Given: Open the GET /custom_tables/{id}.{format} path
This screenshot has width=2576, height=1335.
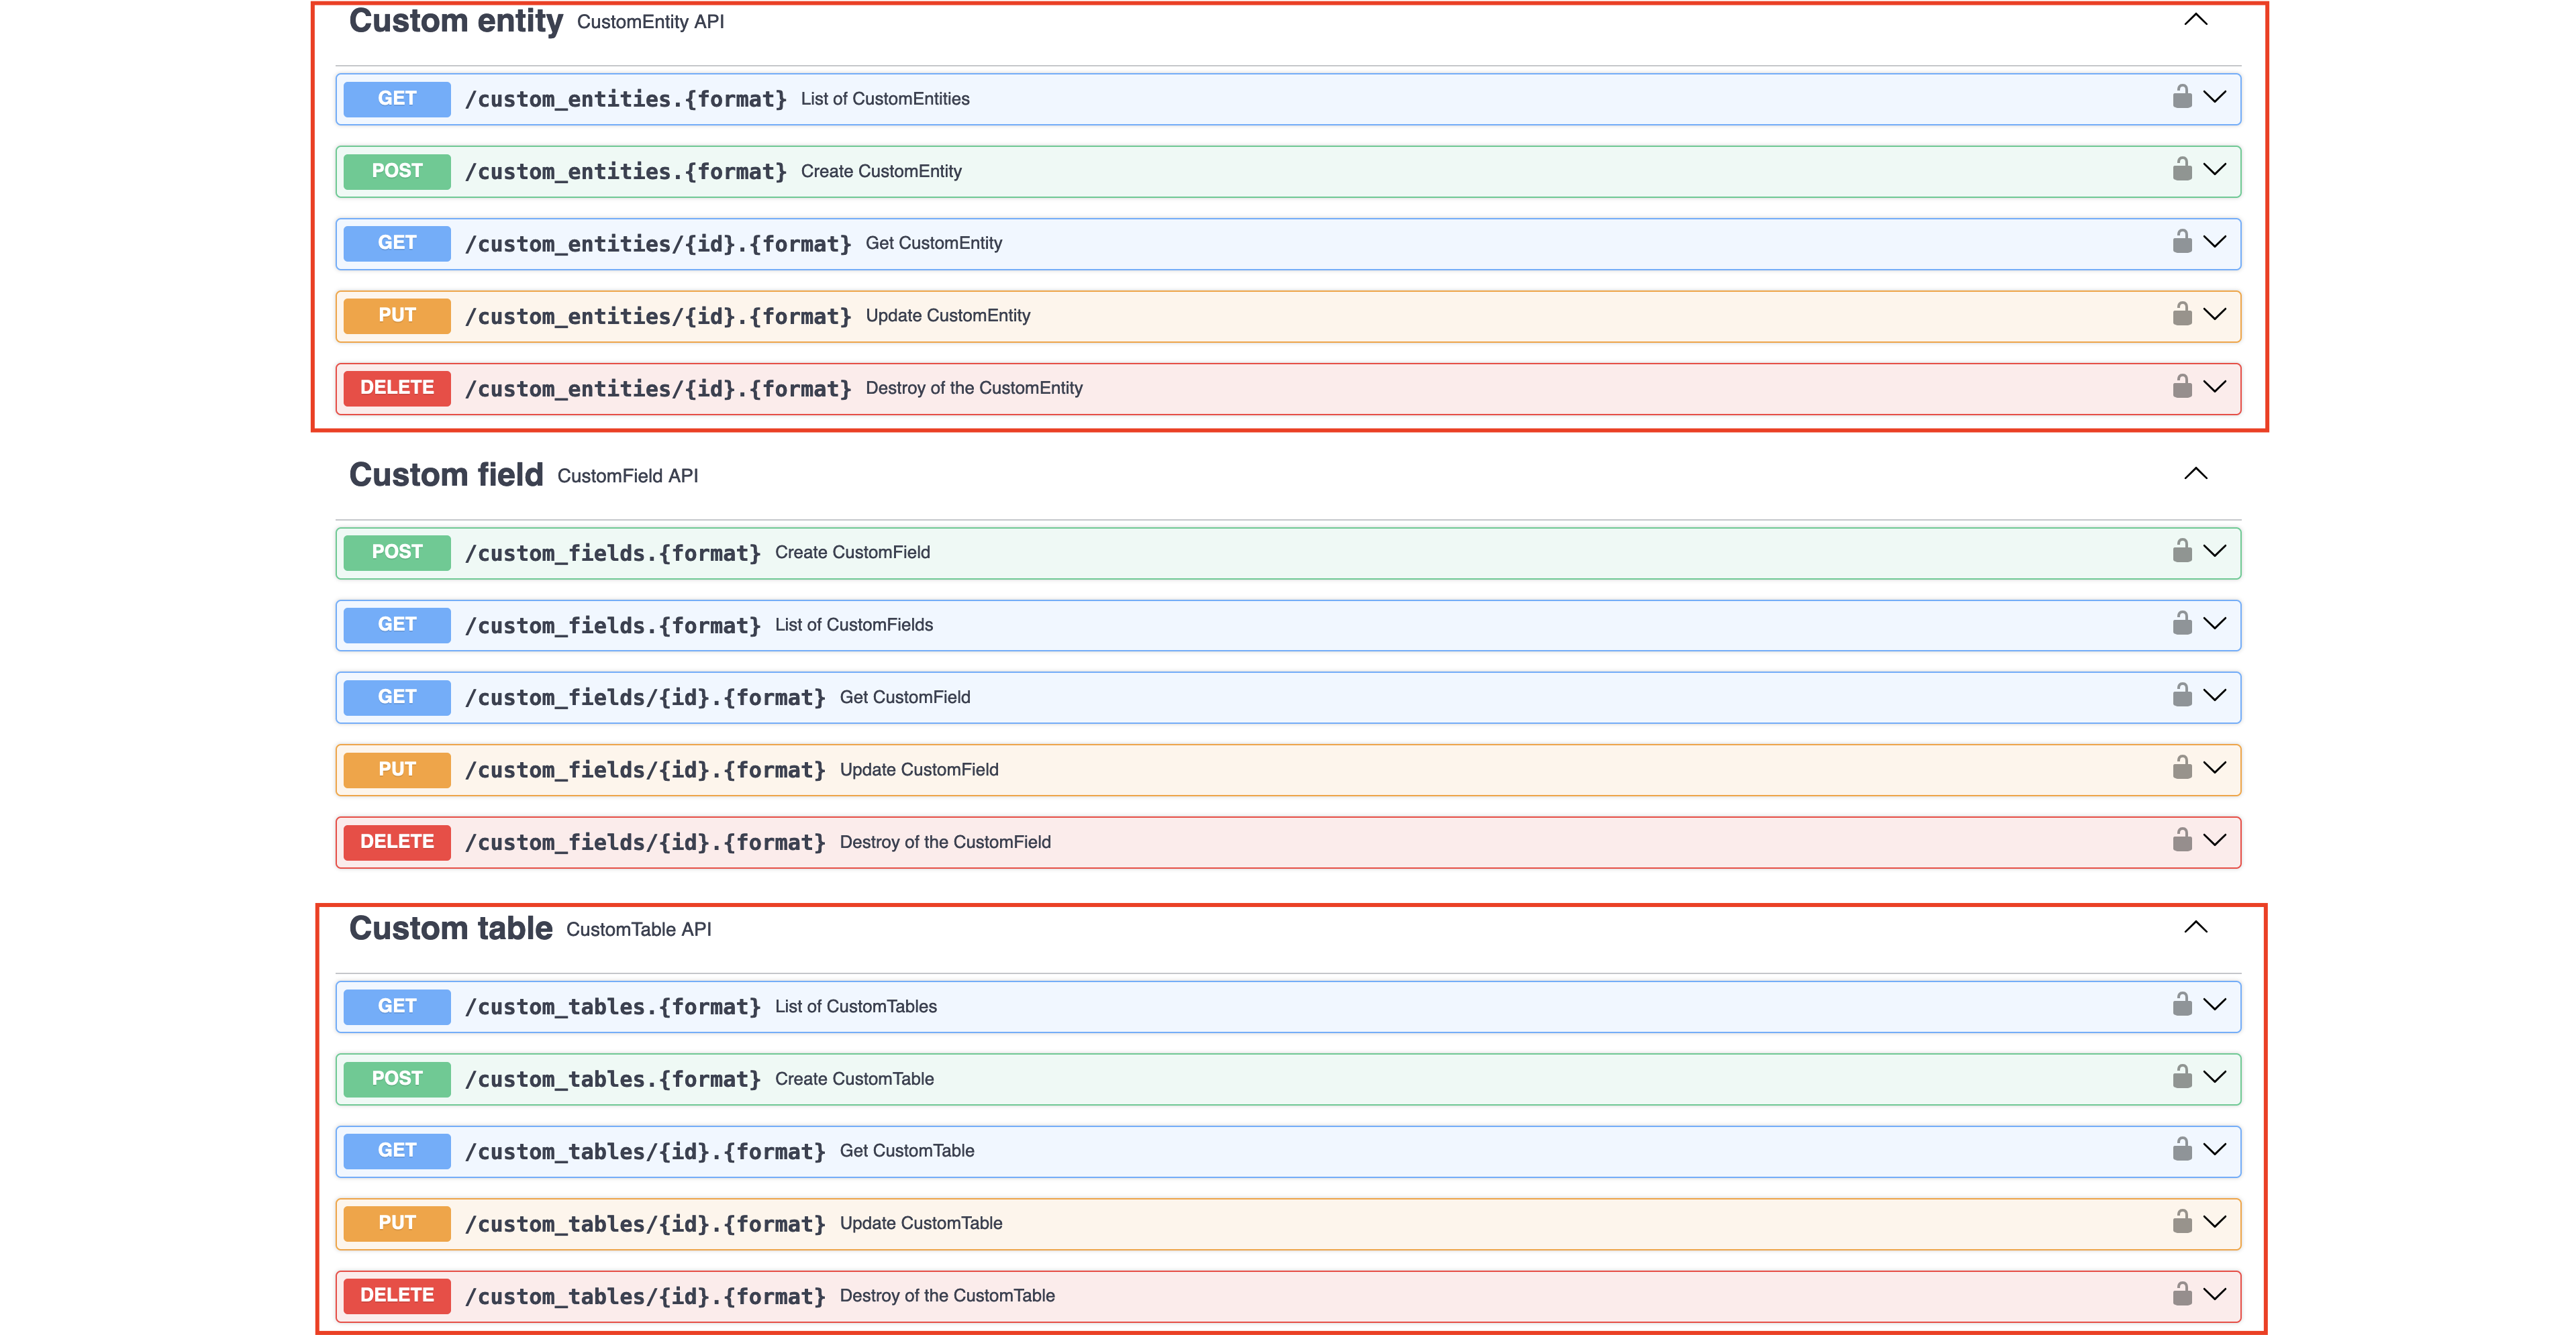Looking at the screenshot, I should coord(644,1151).
